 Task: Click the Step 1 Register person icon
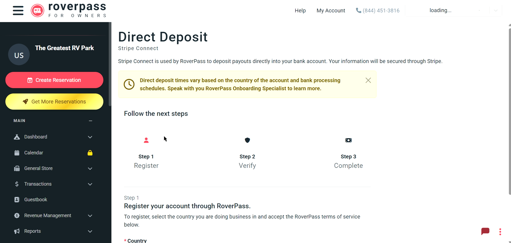(146, 140)
